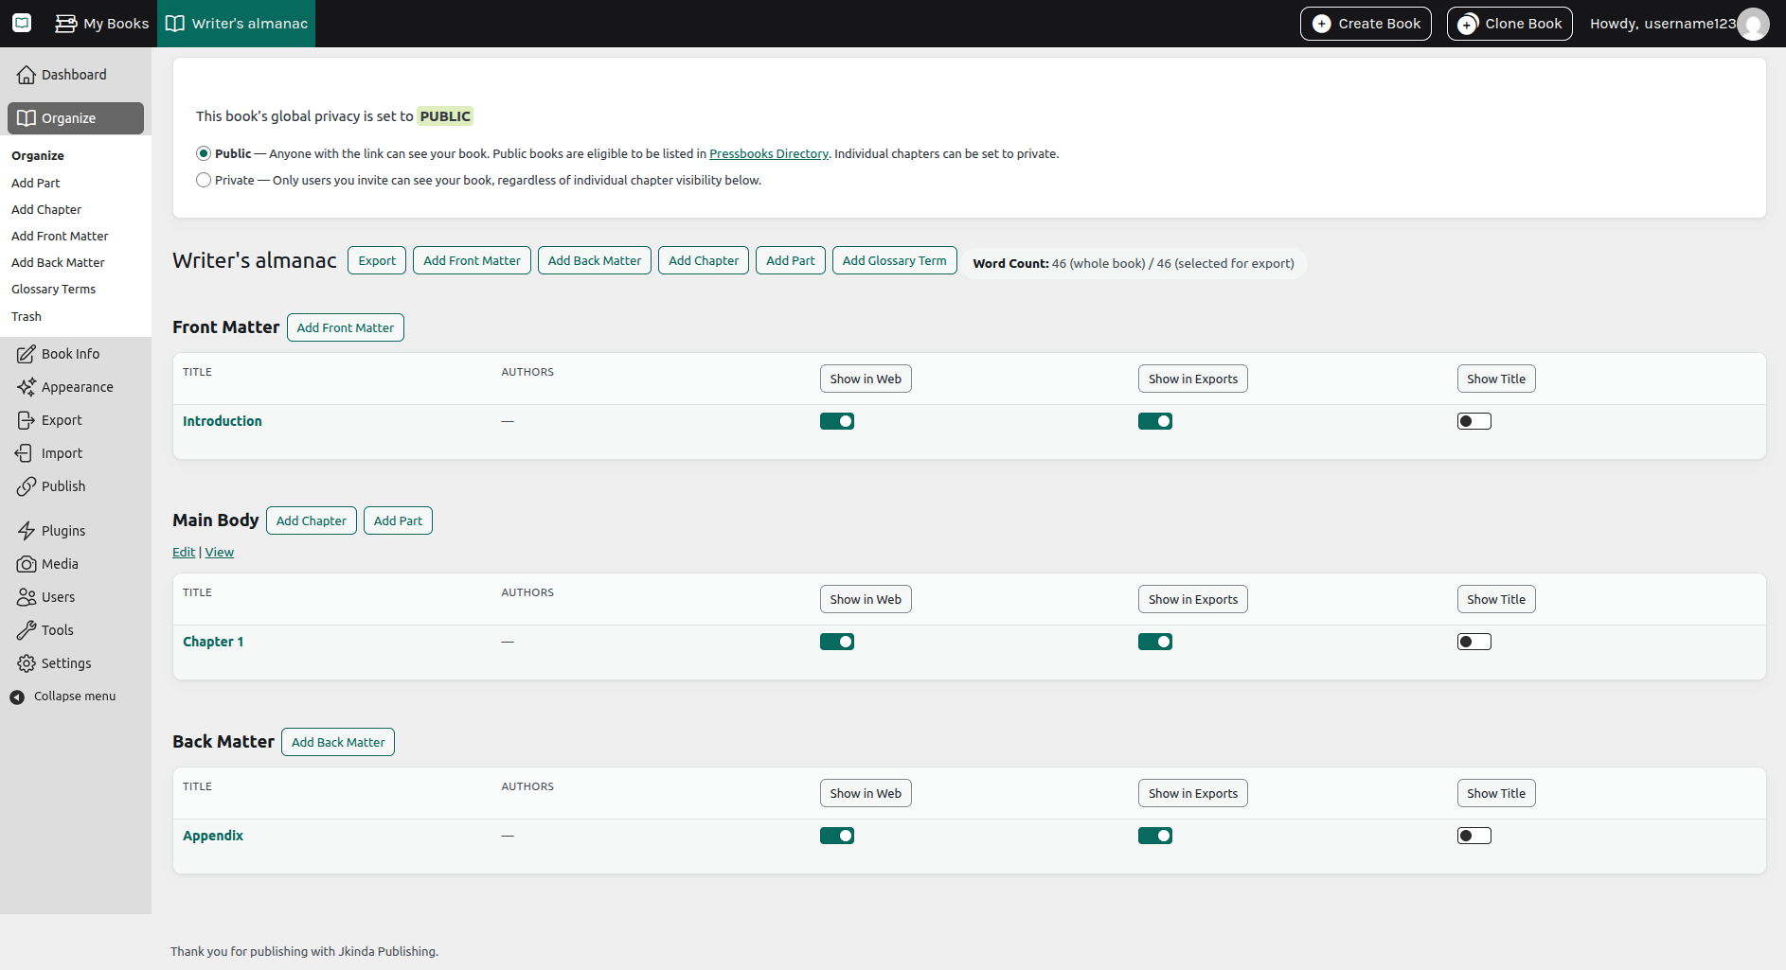Click Add Back Matter button in title toolbar
Screen dimensions: 1786x970
click(x=595, y=260)
